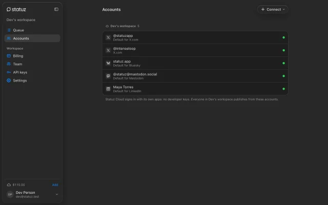
Task: Click Dev's workspace name in sidebar
Action: coord(21,19)
